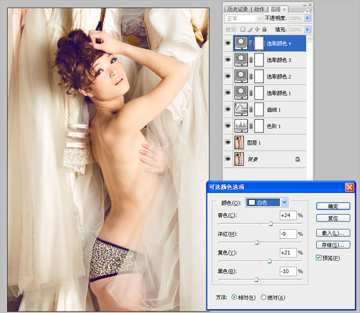Click the layers list scroll up arrow
This screenshot has width=360, height=313.
coord(309,39)
